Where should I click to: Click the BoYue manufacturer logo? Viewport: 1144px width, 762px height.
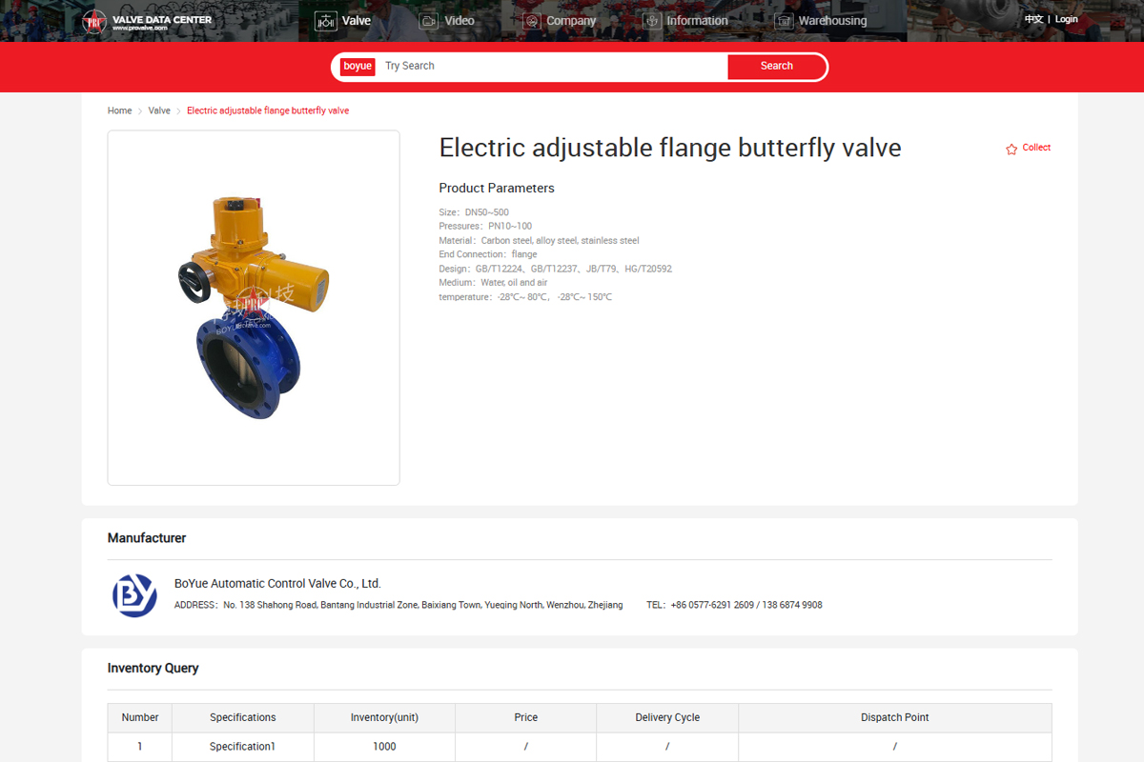tap(134, 594)
